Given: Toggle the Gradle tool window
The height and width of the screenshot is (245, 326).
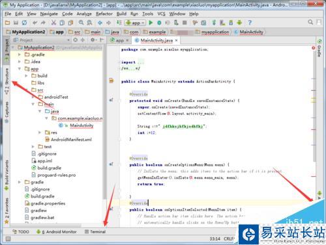Looking at the screenshot, I should click(319, 48).
